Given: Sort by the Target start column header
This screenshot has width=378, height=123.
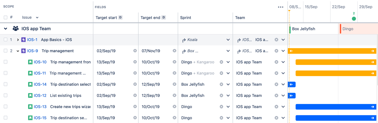Looking at the screenshot, I should click(x=106, y=18).
